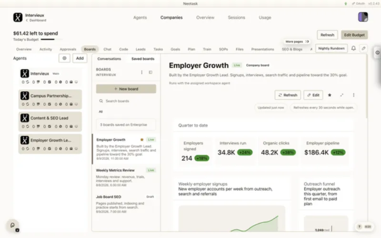Open the Sessions top navigation tab
Screen dimensions: 381x238
[x=236, y=18]
